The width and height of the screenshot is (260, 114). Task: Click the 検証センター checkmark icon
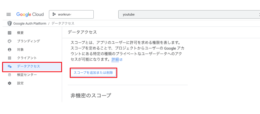pyautogui.click(x=10, y=75)
